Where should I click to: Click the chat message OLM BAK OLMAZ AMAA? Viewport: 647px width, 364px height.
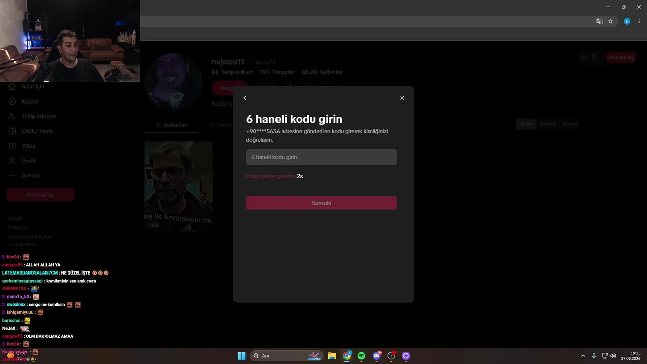pos(49,336)
